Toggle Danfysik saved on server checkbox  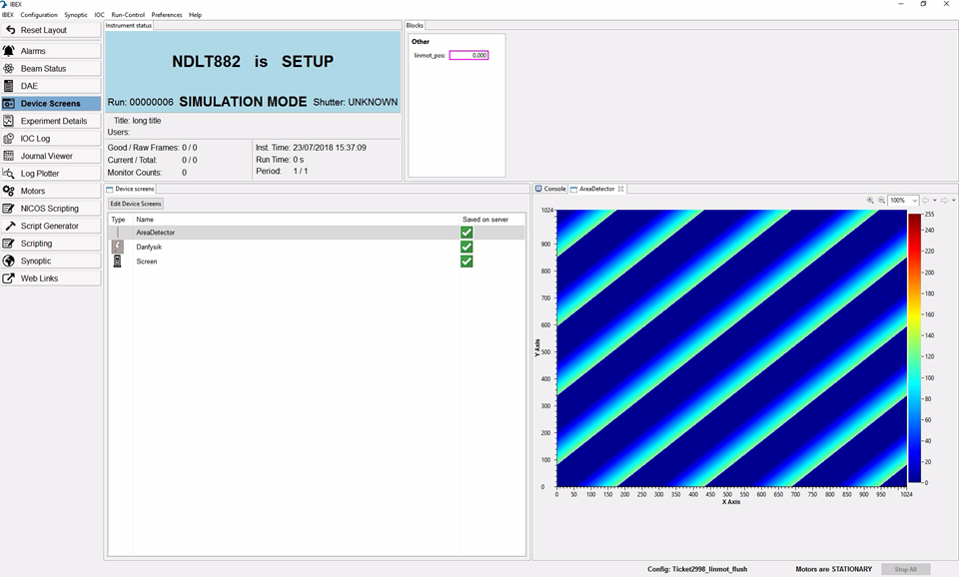(467, 247)
